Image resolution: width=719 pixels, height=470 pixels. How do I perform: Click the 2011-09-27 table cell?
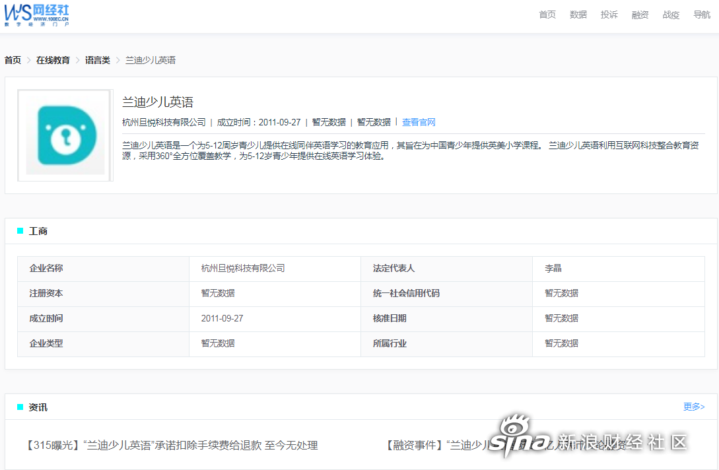point(222,318)
